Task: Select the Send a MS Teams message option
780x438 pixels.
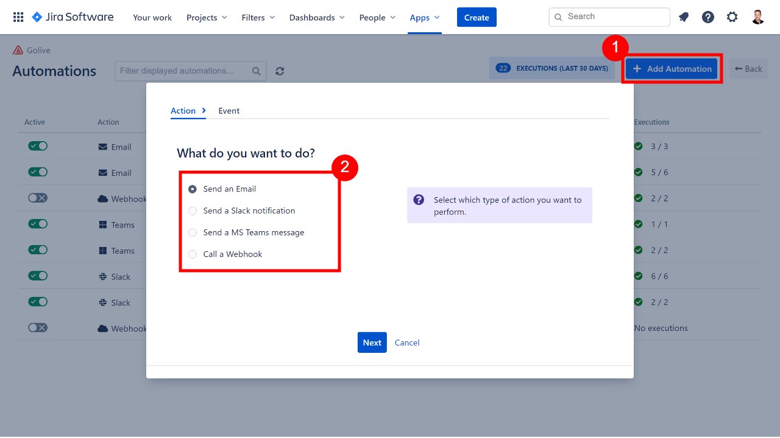Action: click(193, 232)
